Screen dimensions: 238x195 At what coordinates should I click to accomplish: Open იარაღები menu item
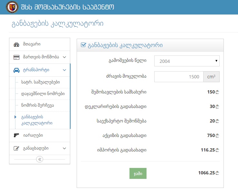tap(40, 135)
